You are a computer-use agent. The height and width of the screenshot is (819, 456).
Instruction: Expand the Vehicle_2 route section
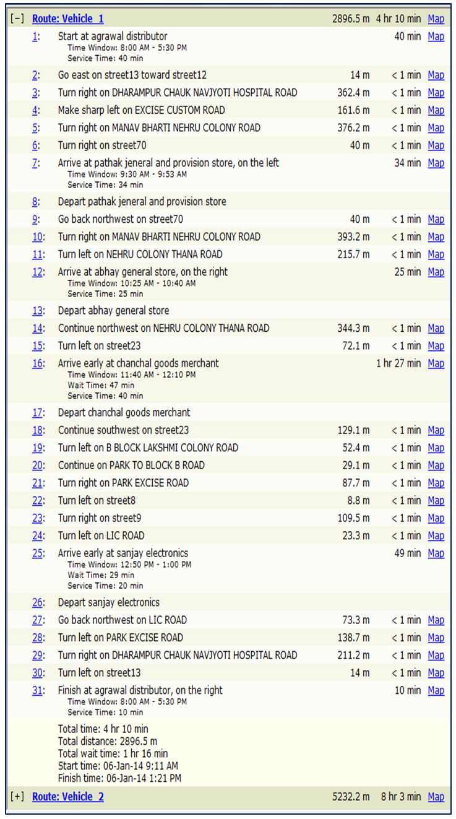(17, 797)
